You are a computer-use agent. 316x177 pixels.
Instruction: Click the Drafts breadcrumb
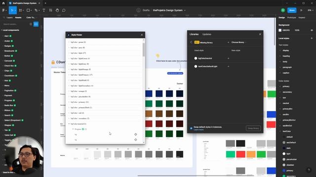click(x=146, y=10)
